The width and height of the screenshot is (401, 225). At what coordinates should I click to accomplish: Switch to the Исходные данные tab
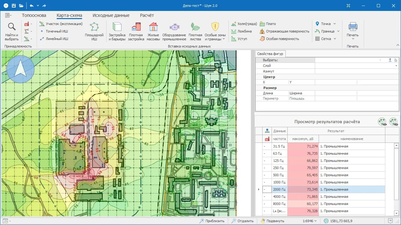point(111,15)
